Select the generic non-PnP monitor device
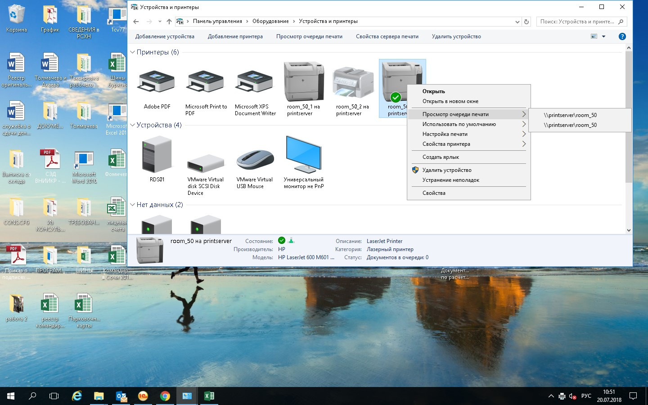 [x=304, y=154]
